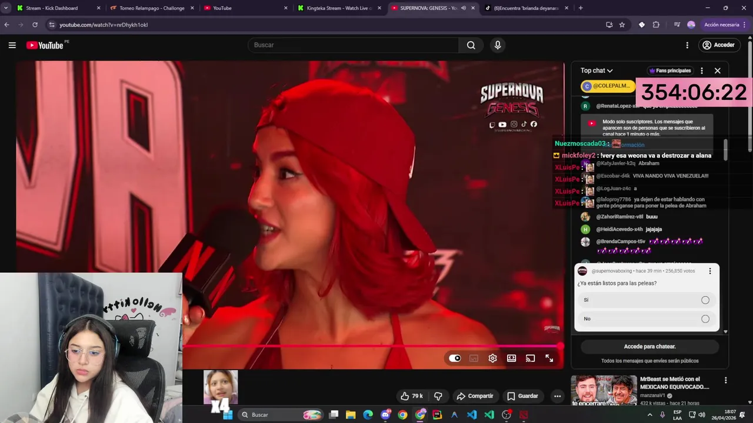This screenshot has height=423, width=753.
Task: Like the video with 79 k likes
Action: (x=411, y=396)
